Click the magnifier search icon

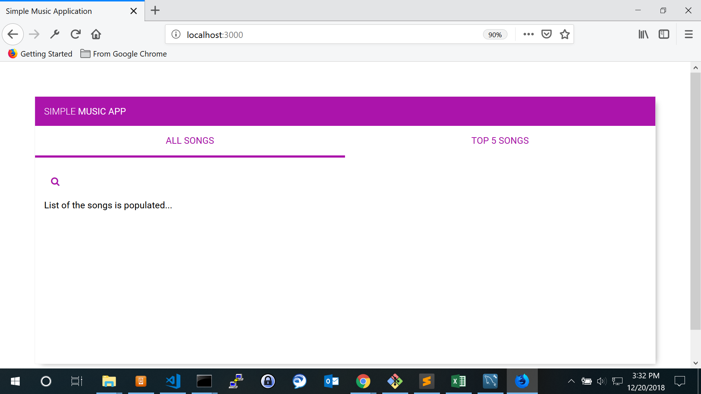55,182
